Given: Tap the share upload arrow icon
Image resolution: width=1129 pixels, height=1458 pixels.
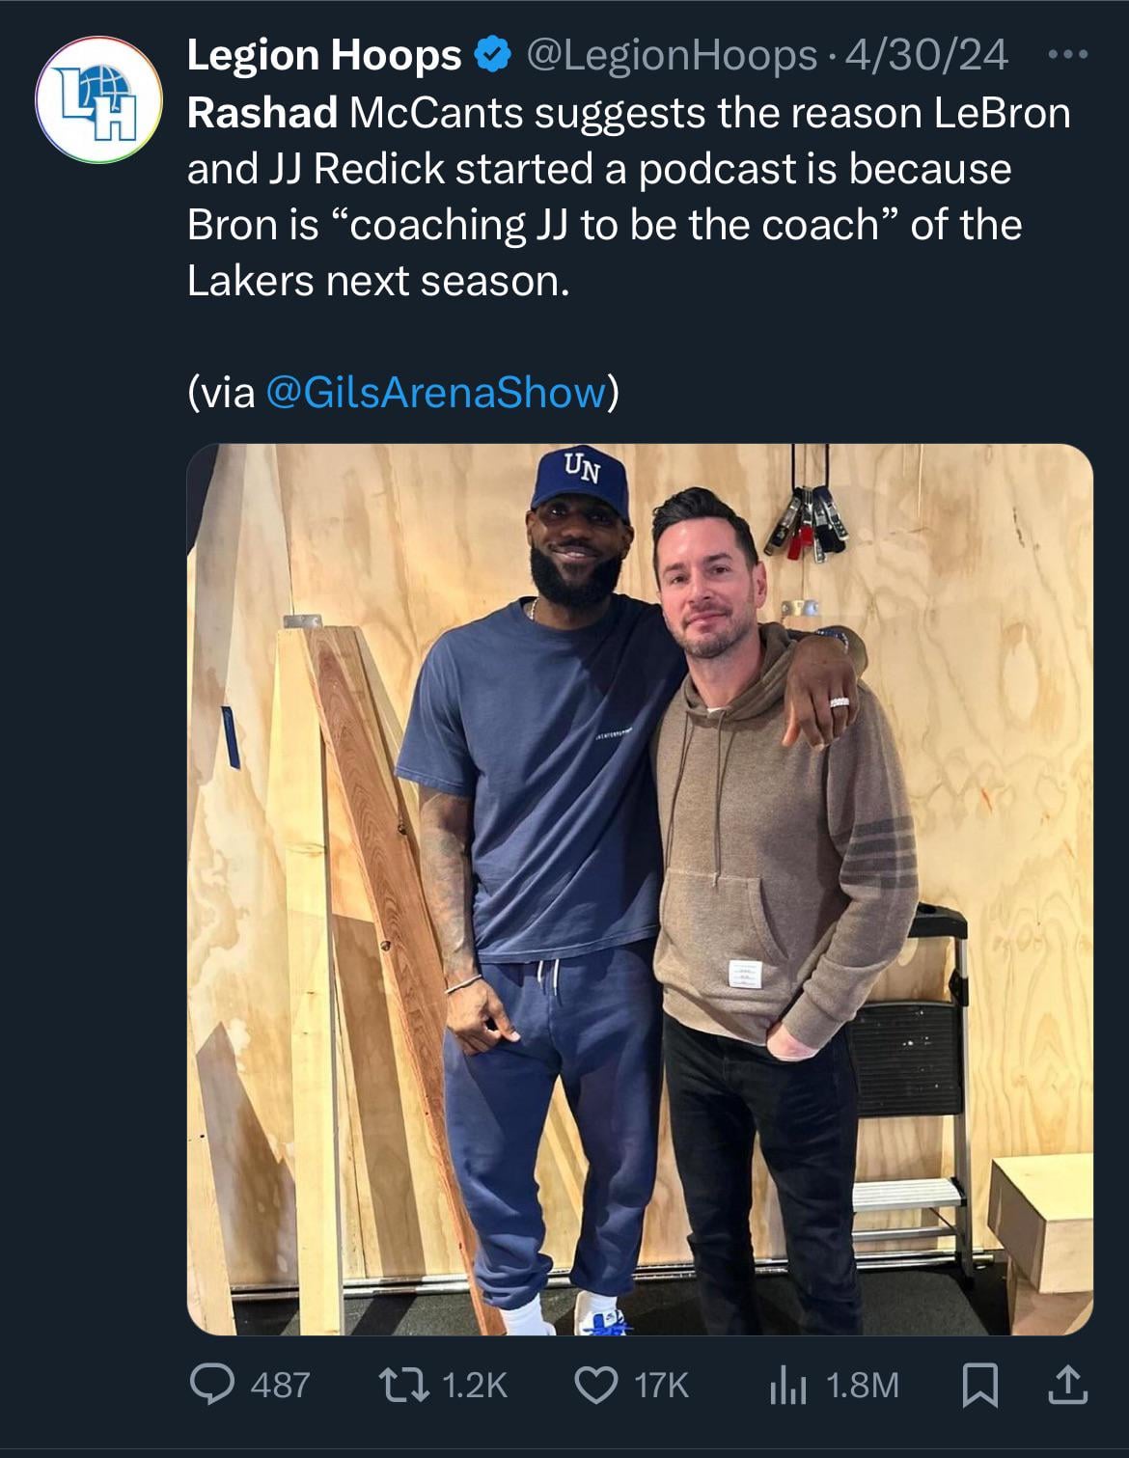Looking at the screenshot, I should point(1067,1387).
